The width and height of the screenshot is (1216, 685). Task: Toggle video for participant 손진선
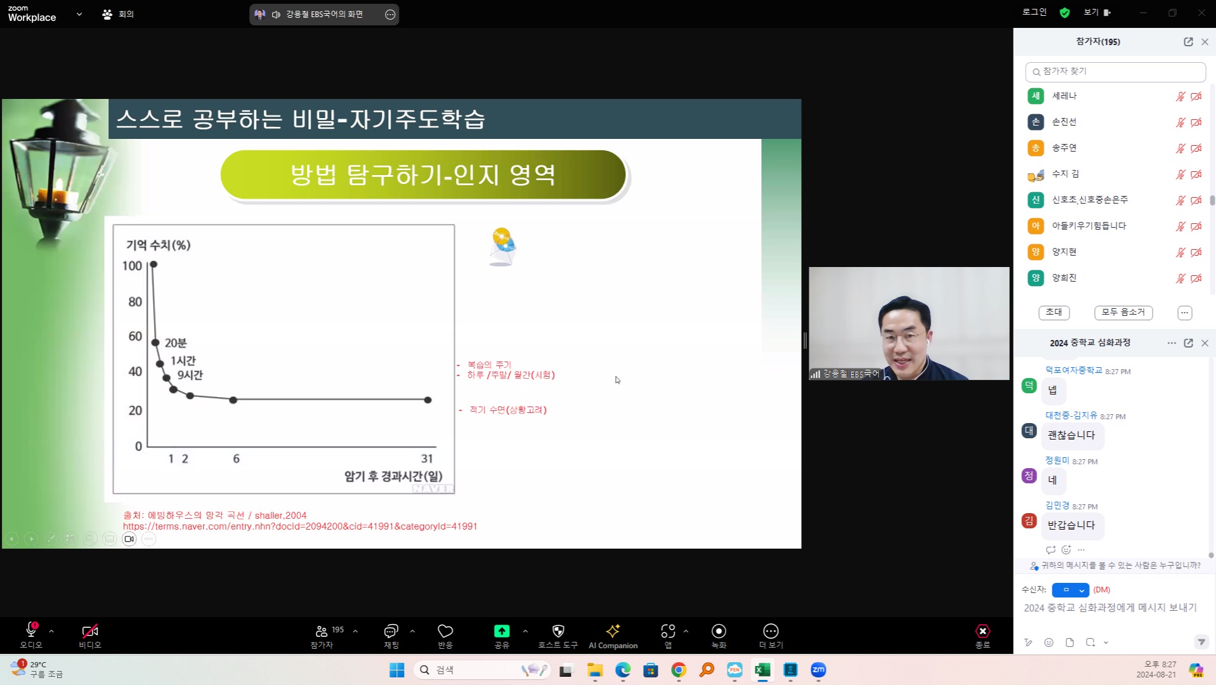tap(1196, 122)
